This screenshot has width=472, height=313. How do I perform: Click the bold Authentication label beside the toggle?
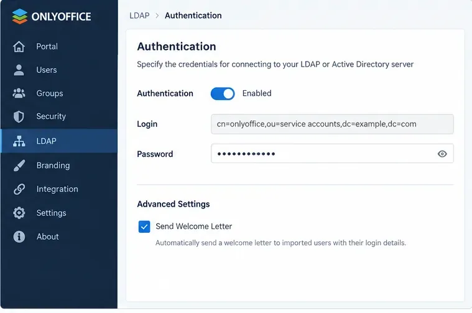point(165,93)
